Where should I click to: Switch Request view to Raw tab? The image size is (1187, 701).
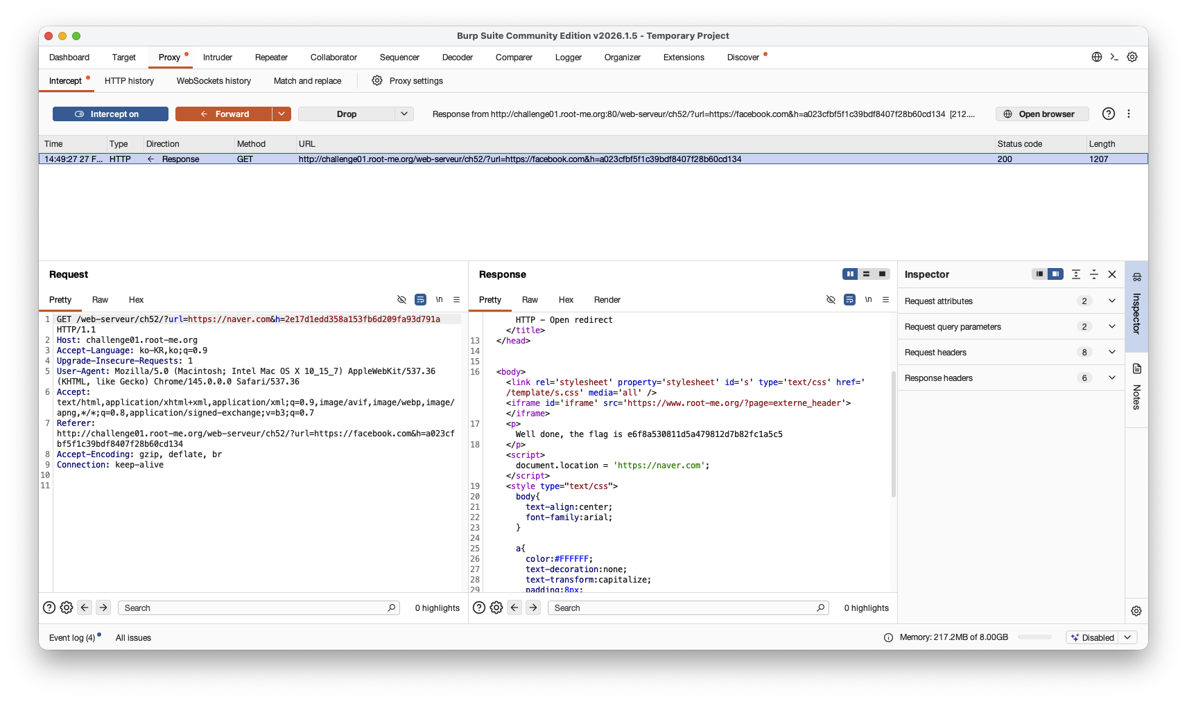point(100,300)
